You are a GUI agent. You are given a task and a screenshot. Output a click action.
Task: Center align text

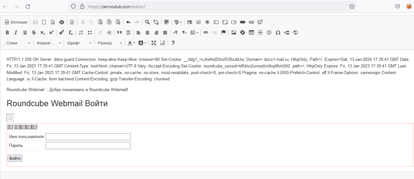[x=147, y=32]
